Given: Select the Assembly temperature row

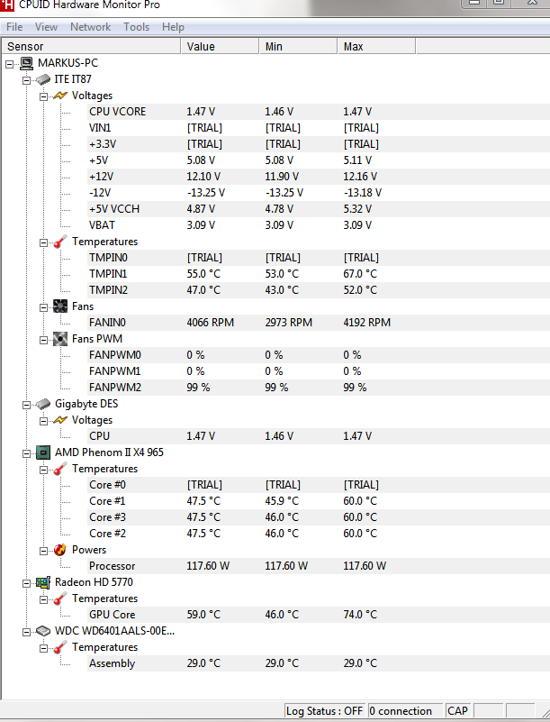Looking at the screenshot, I should tap(319, 663).
